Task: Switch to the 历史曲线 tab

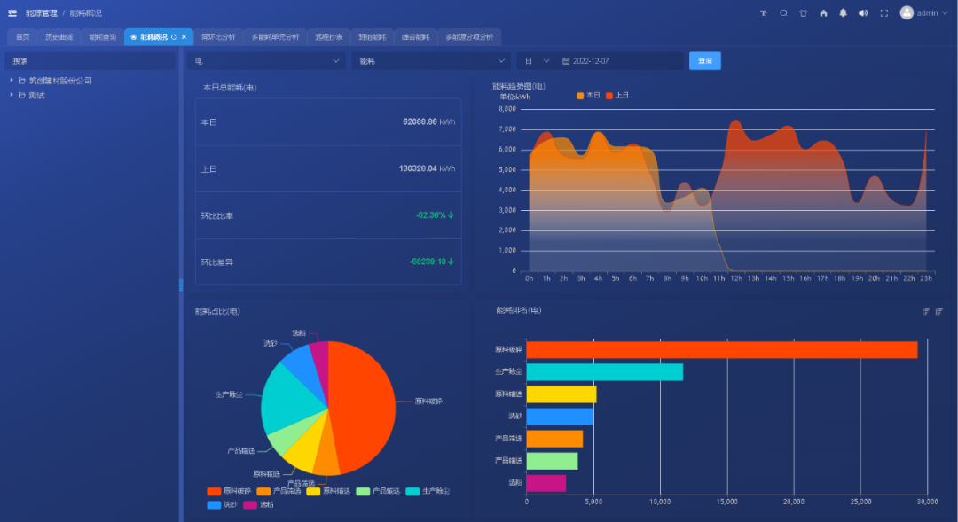Action: pyautogui.click(x=59, y=37)
